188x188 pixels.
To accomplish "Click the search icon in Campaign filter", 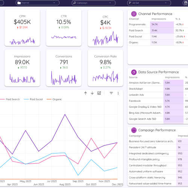I will (x=75, y=3).
